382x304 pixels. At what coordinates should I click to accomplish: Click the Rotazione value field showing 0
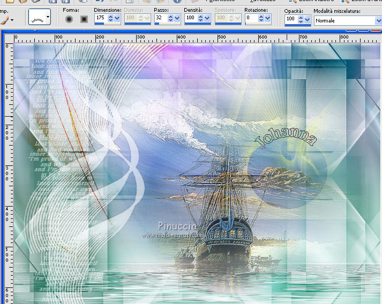[x=252, y=18]
